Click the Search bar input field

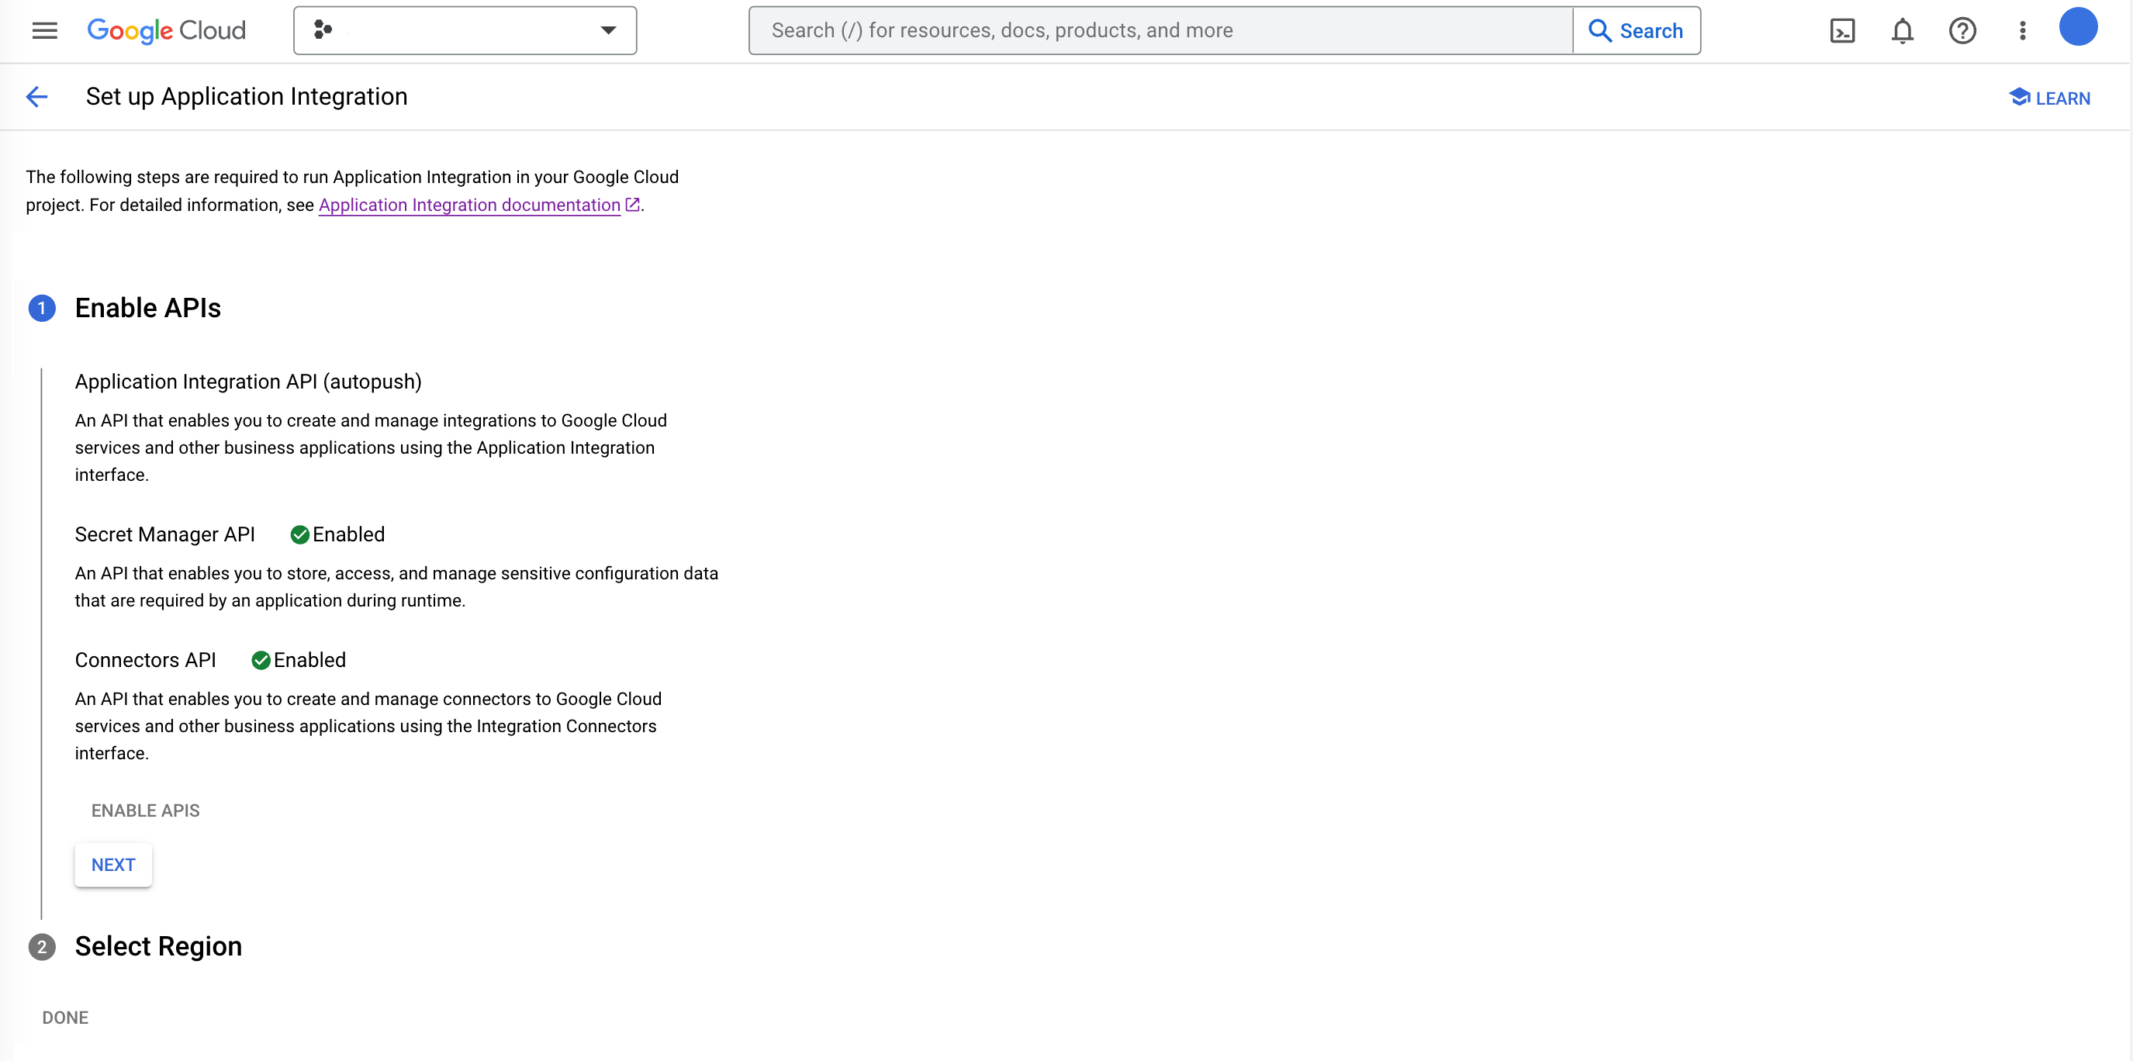(x=1162, y=30)
